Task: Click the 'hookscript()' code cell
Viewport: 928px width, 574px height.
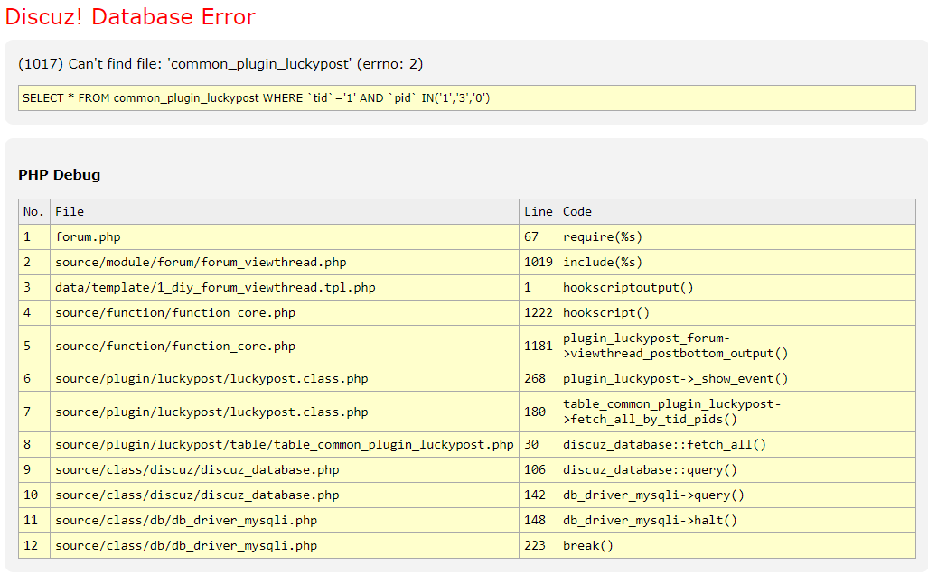Action: point(736,312)
